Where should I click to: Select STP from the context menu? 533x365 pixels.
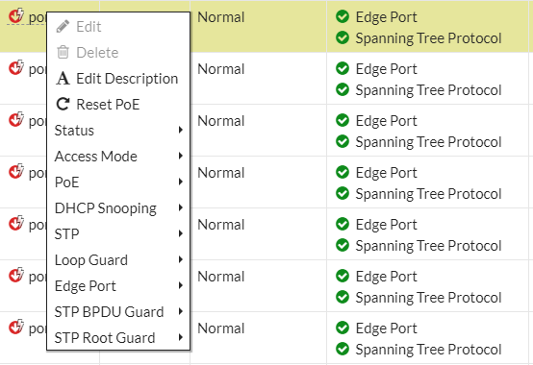point(118,234)
